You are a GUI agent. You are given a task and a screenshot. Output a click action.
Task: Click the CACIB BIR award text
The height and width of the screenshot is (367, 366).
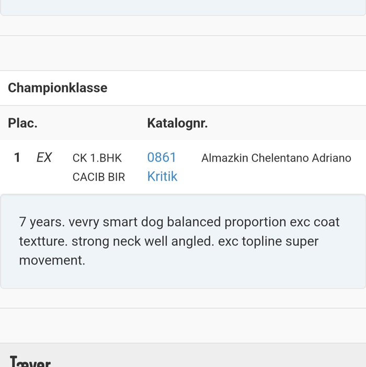99,177
